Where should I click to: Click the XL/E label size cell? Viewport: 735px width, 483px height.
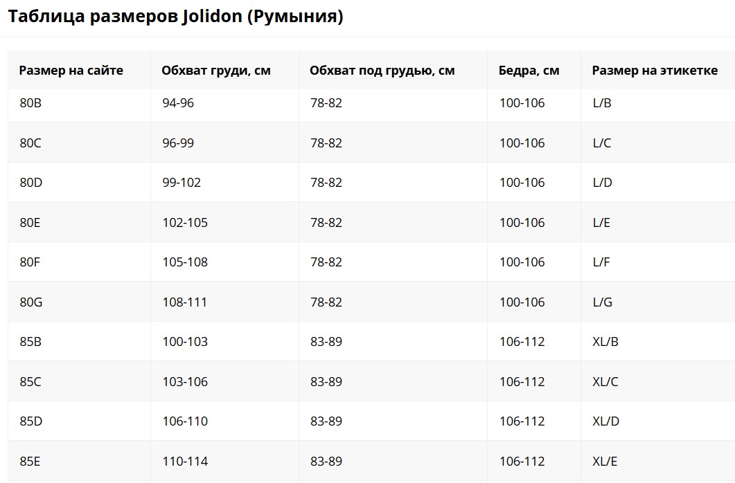click(605, 462)
